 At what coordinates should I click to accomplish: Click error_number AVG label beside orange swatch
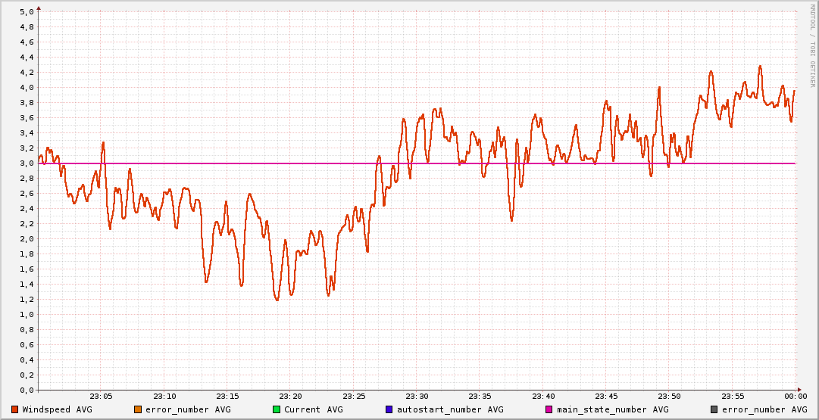188,409
